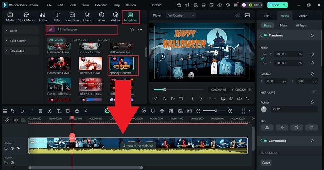
Task: Open support headphones icon in title bar
Action: (228, 5)
